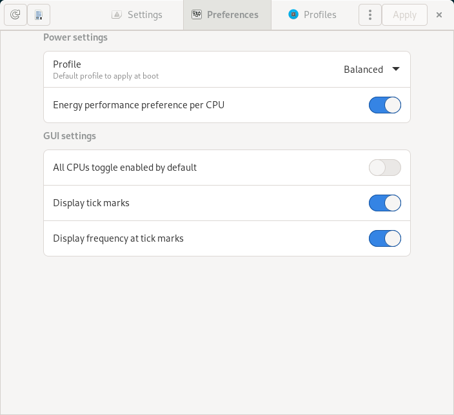
Task: Disable Energy performance preference per CPU switch
Action: pos(385,105)
